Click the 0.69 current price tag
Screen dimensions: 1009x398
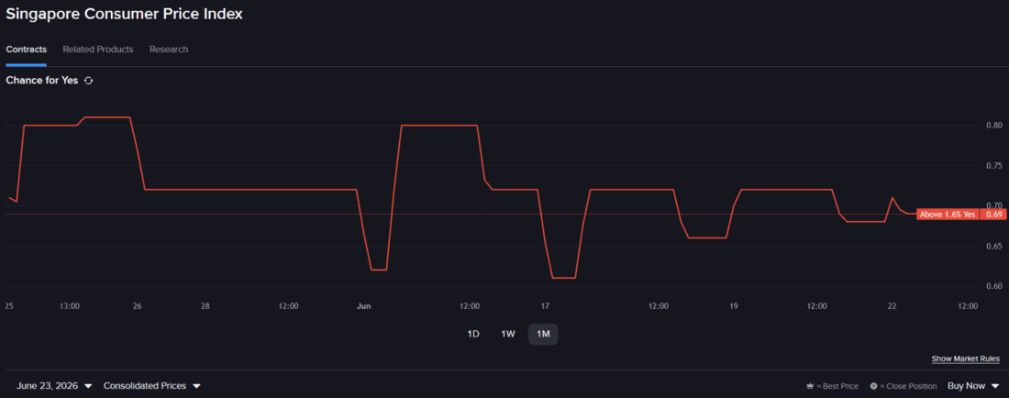point(992,215)
